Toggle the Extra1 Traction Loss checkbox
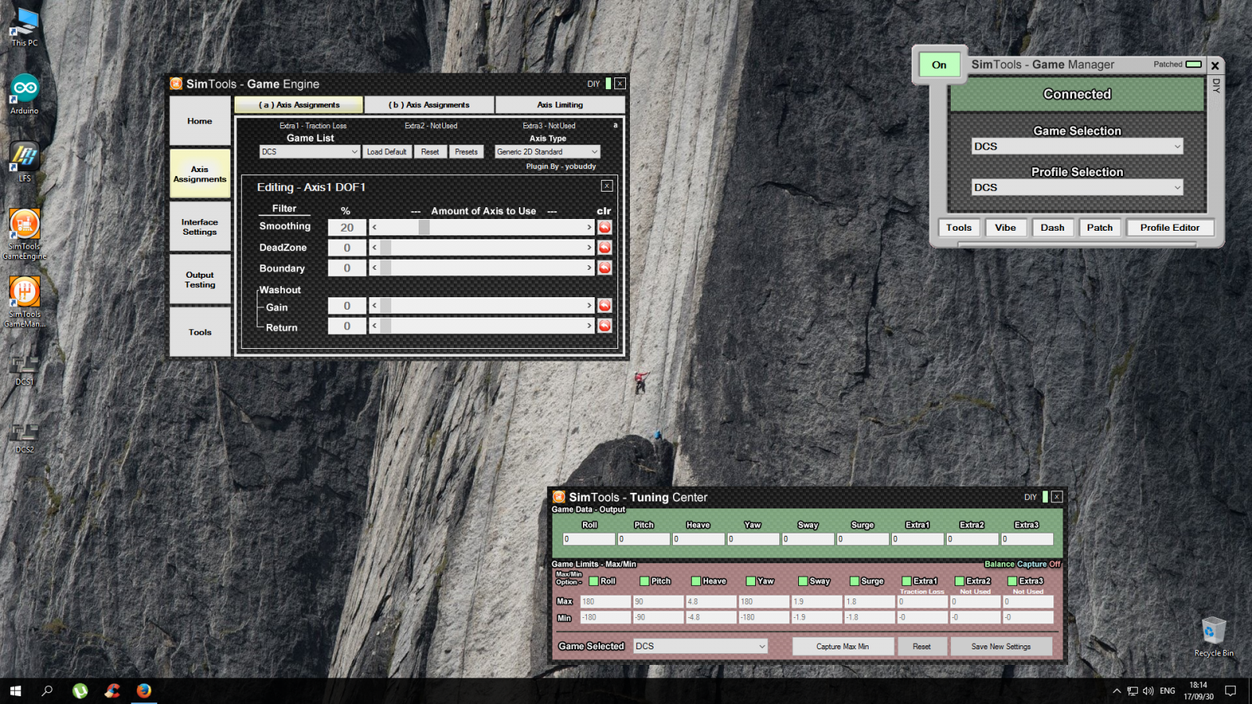The height and width of the screenshot is (704, 1252). (x=907, y=581)
